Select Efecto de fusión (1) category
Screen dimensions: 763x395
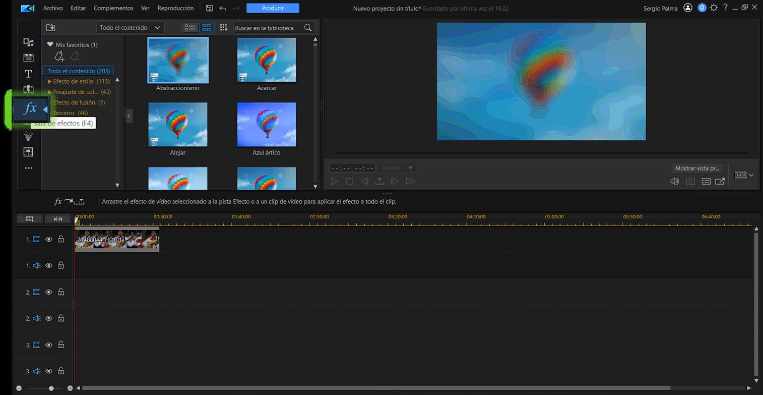79,102
